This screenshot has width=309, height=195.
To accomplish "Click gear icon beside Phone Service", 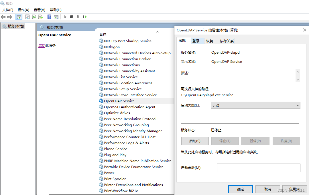I will pyautogui.click(x=101, y=149).
